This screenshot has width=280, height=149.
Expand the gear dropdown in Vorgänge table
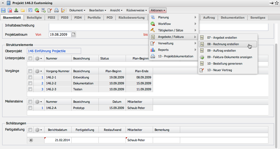[39, 71]
